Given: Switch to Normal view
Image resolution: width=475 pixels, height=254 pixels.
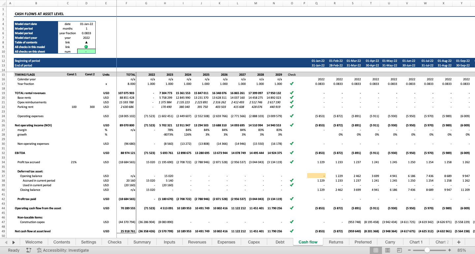Looking at the screenshot, I should pyautogui.click(x=376, y=250).
